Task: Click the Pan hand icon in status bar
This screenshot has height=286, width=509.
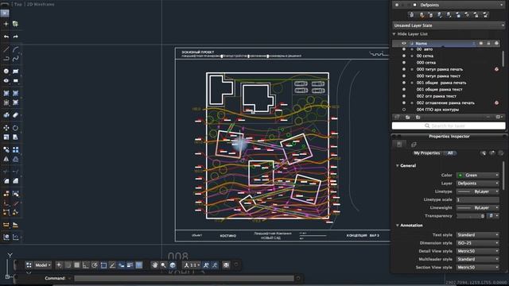Action: click(155, 265)
